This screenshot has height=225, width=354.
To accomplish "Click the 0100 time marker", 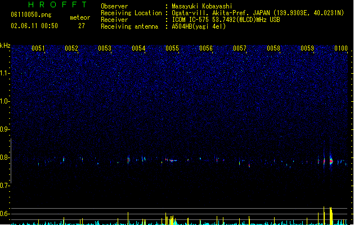I will click(341, 48).
